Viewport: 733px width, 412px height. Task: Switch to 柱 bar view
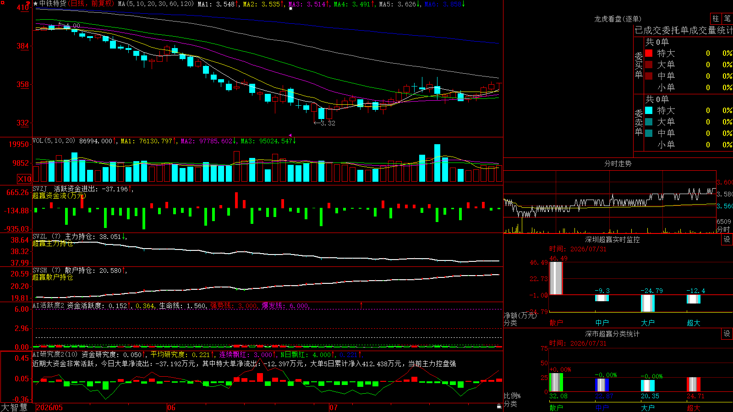point(716,19)
